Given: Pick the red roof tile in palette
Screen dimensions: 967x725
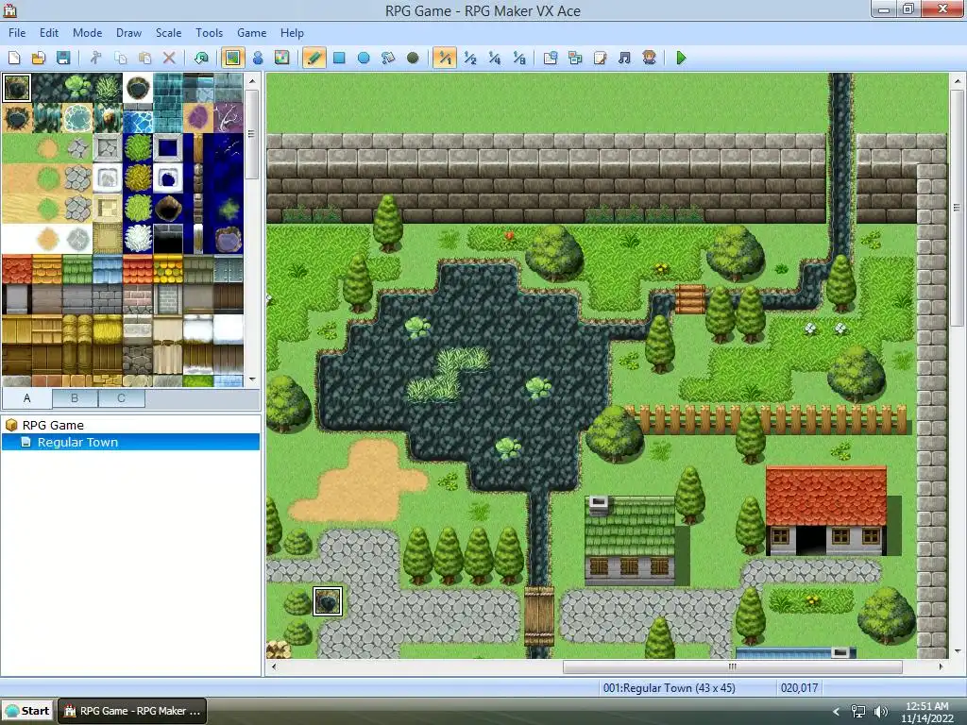Looking at the screenshot, I should click(17, 269).
